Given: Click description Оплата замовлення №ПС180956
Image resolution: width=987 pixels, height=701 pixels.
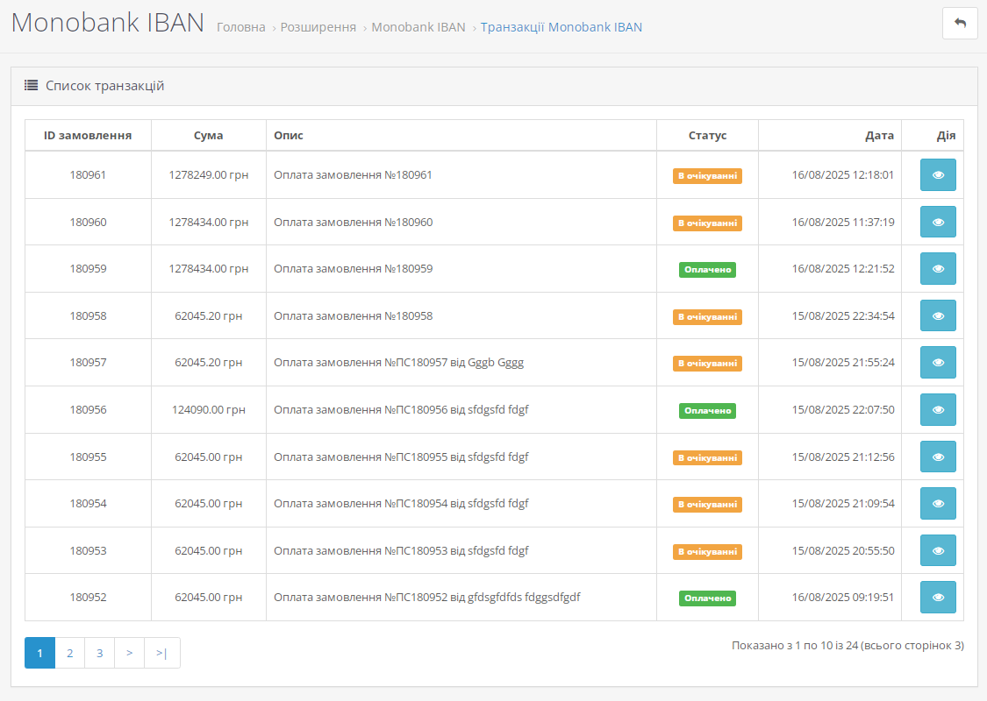Looking at the screenshot, I should pos(401,410).
